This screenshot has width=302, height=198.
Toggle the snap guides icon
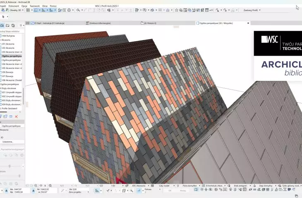pyautogui.click(x=36, y=10)
